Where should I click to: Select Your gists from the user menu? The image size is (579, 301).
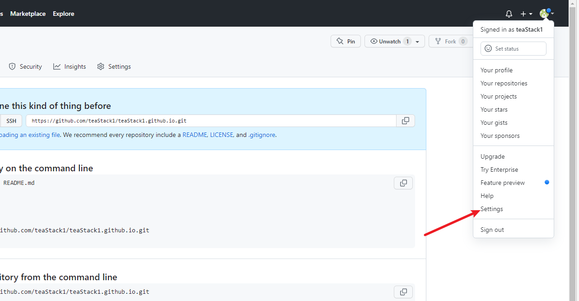[x=513, y=122]
